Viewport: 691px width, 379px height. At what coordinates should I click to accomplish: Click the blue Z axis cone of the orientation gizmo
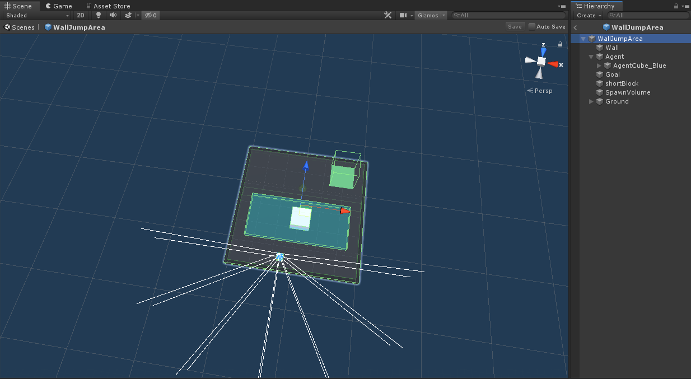[x=543, y=52]
